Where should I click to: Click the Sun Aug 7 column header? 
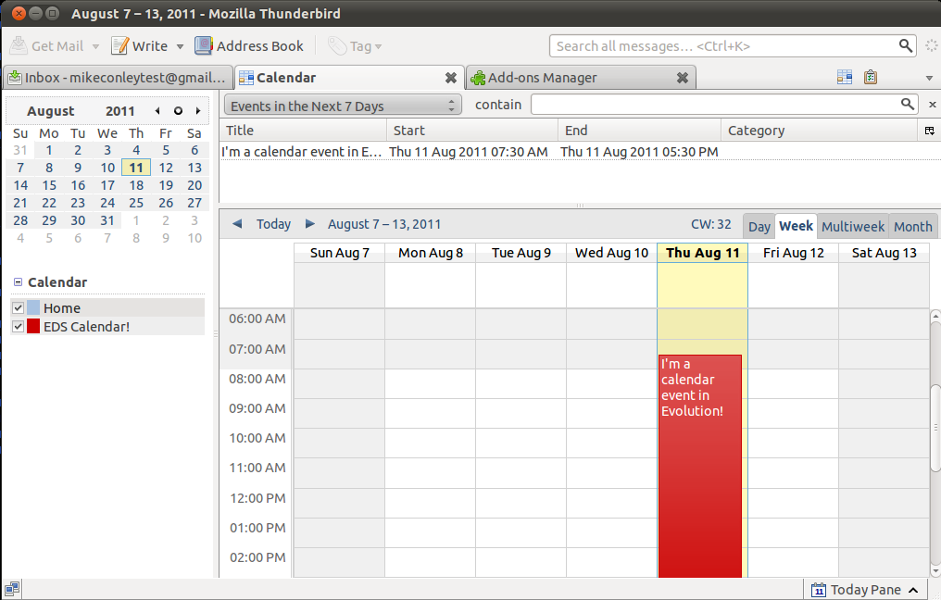click(340, 253)
